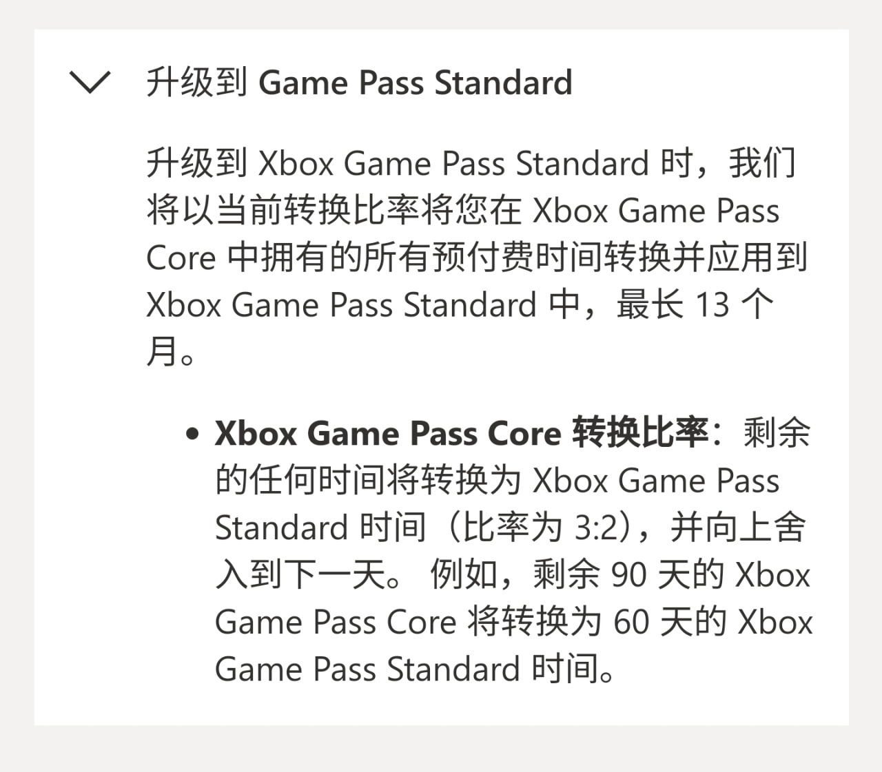Click the word 我们 in the first paragraph
Viewport: 882px width, 772px height.
763,164
